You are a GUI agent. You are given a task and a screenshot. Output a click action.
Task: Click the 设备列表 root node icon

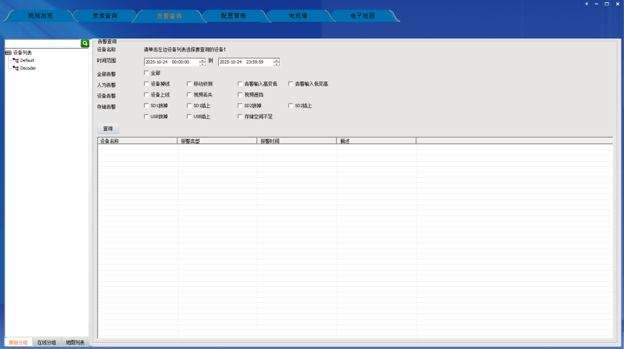click(8, 52)
